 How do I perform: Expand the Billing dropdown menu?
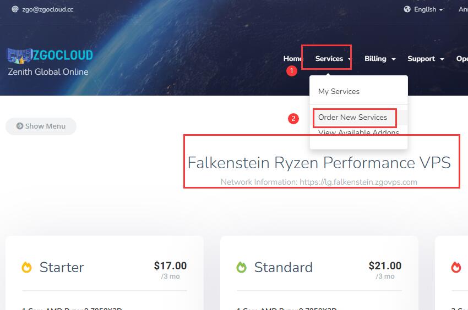380,59
